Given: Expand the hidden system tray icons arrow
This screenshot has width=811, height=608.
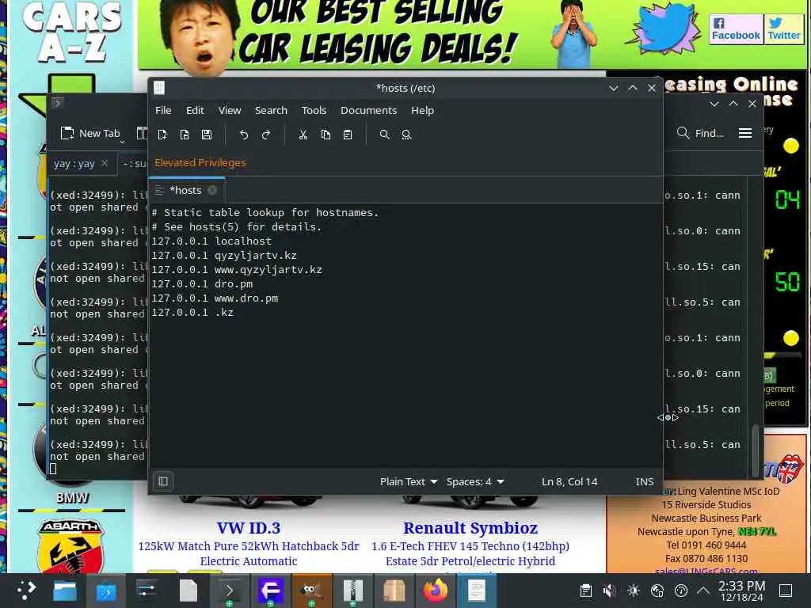Looking at the screenshot, I should [x=703, y=590].
